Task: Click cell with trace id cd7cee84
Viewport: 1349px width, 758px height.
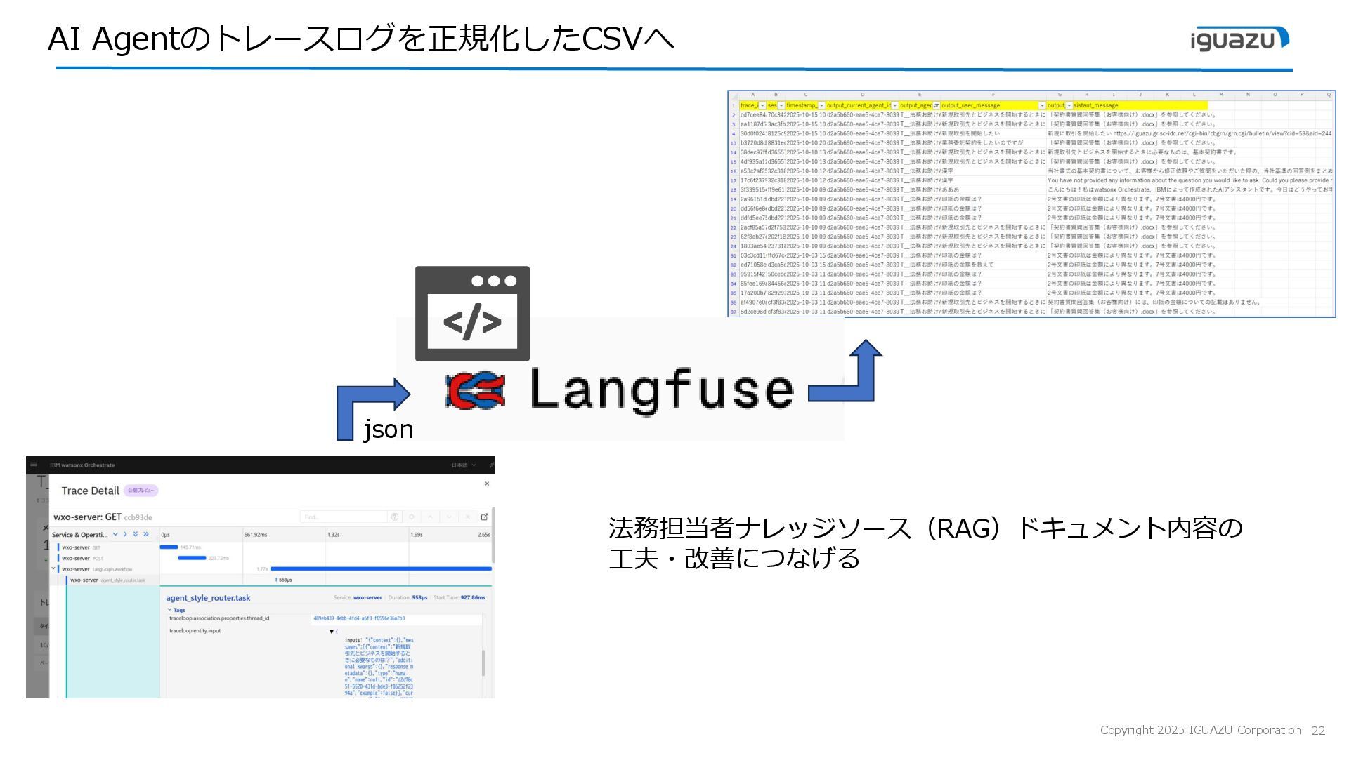Action: click(x=753, y=114)
